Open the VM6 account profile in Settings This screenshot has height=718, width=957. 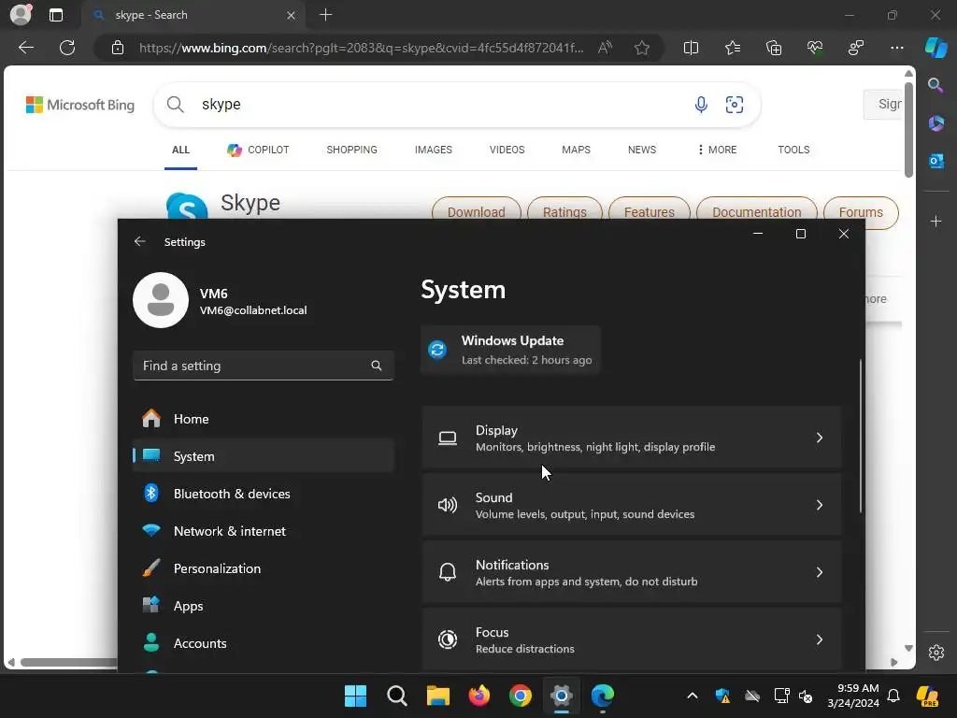click(x=221, y=300)
